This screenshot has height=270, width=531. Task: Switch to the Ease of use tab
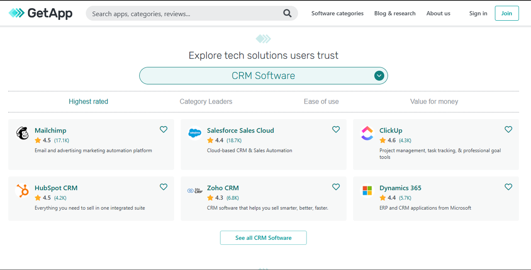[321, 101]
